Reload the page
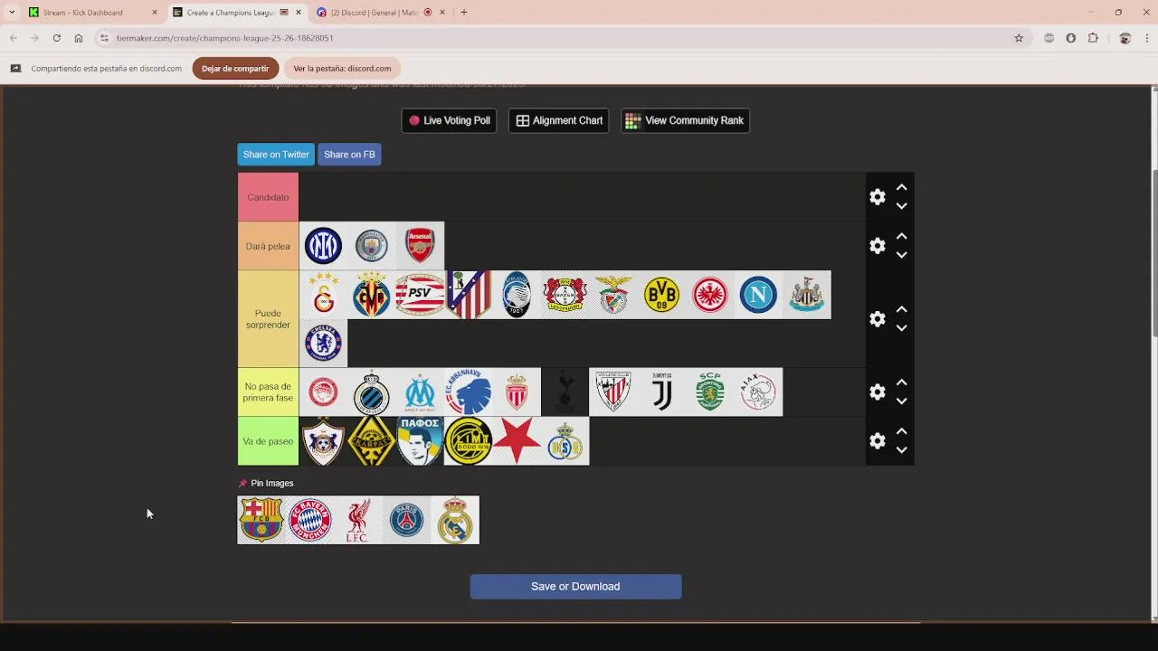1158x651 pixels. tap(56, 38)
